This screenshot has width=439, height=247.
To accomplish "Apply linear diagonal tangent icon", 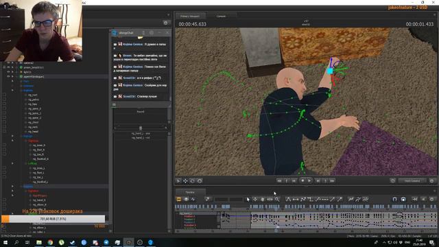I will pyautogui.click(x=332, y=199).
